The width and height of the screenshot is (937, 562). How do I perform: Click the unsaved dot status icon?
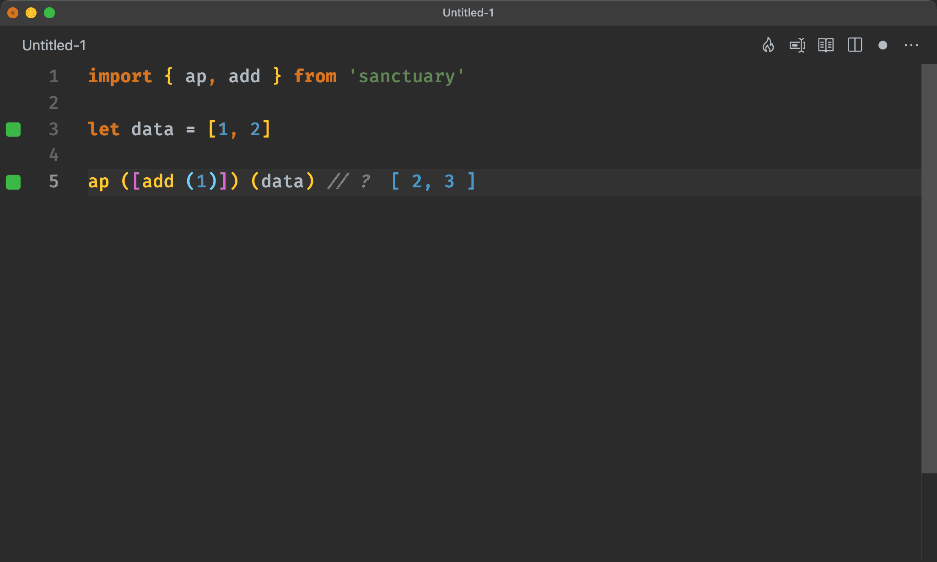click(882, 45)
